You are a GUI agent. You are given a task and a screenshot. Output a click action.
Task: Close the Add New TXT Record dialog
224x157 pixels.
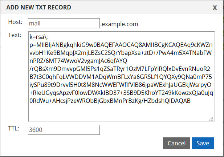[215, 7]
